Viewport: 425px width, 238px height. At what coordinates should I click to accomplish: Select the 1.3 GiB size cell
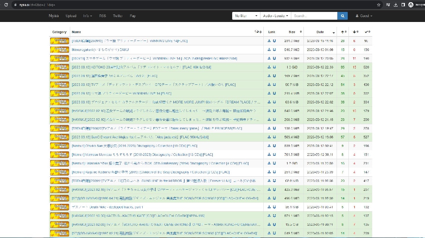[292, 67]
